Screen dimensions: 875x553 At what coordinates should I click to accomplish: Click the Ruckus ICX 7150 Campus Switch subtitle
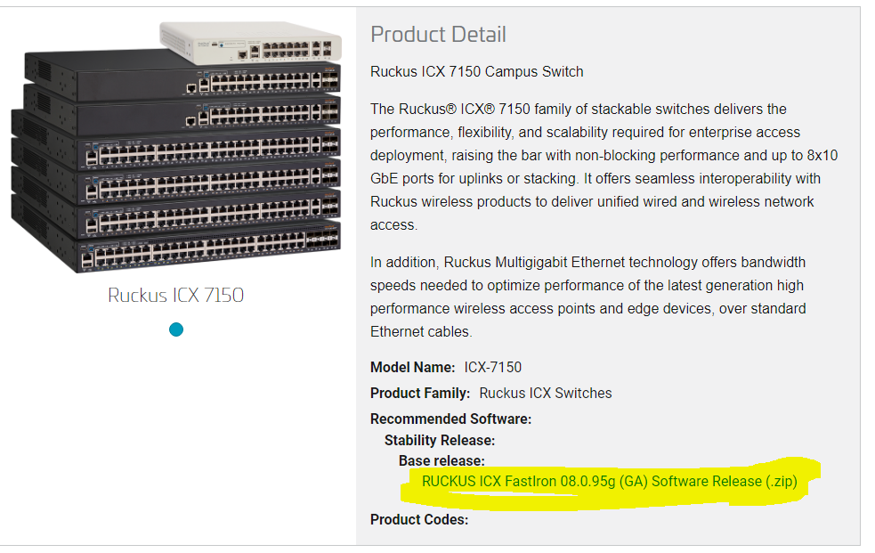pos(477,71)
